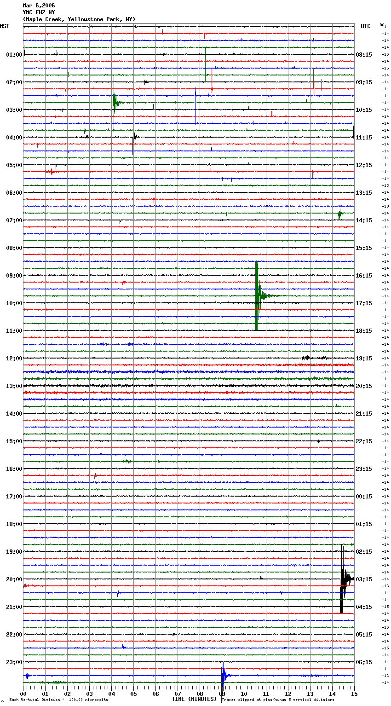Screen dimensions: 391x706
Task: Select the MST time label '03:00'
Action: (14, 110)
